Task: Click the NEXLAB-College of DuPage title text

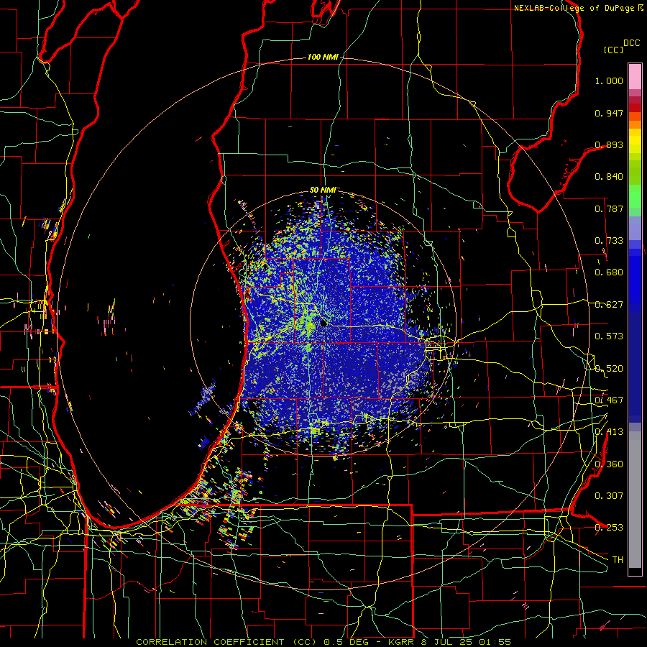Action: 574,8
